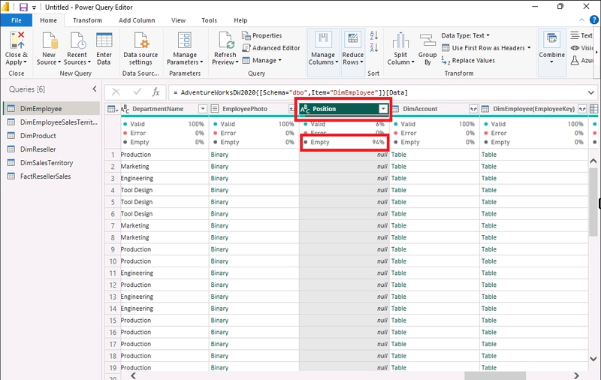Click the Refresh Preview icon
Image resolution: width=601 pixels, height=380 pixels.
[x=226, y=41]
